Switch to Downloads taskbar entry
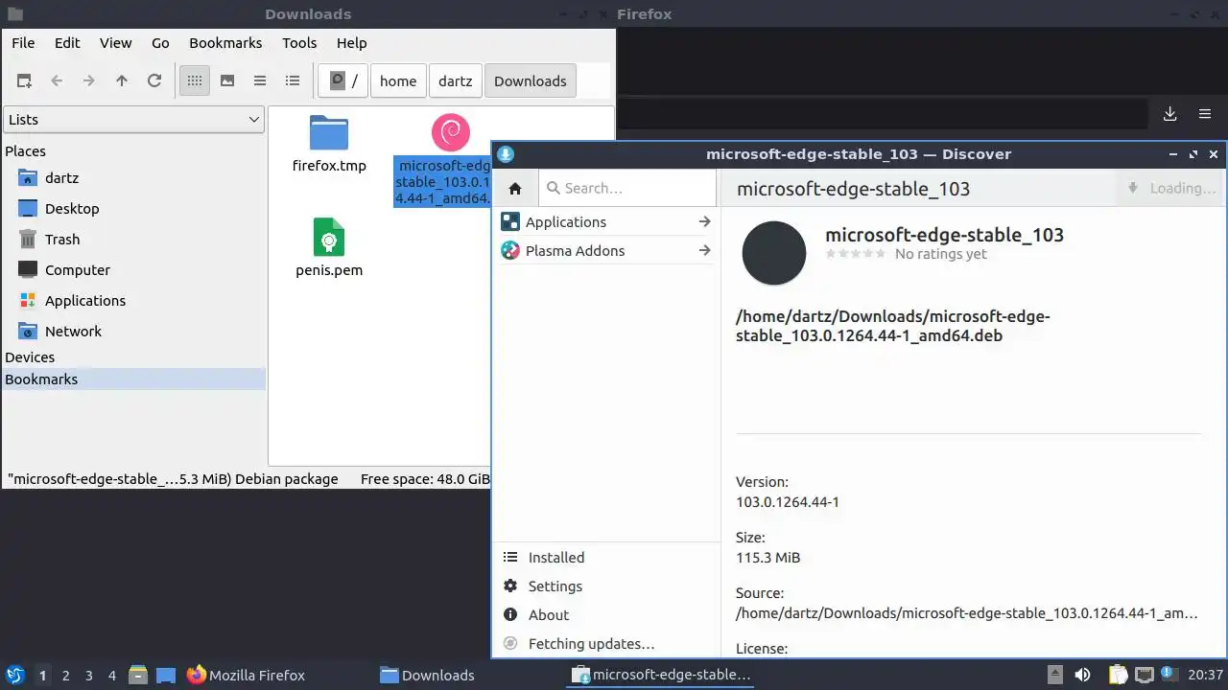Viewport: 1228px width, 690px height. pyautogui.click(x=427, y=675)
